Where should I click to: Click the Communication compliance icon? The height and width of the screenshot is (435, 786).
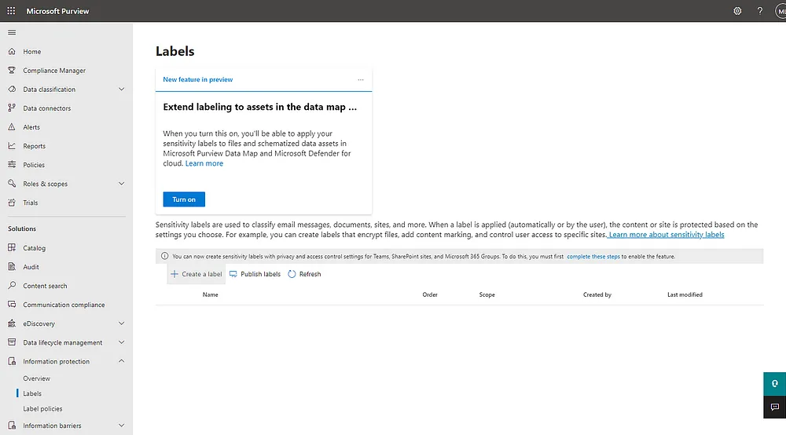point(12,305)
